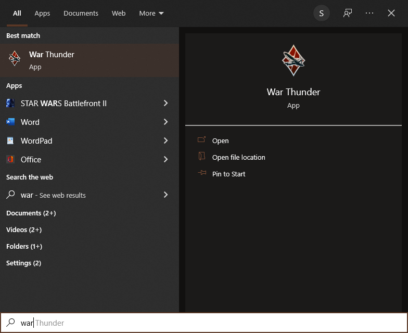Select the Word app result
Screen dimensions: 408x333
coord(90,122)
